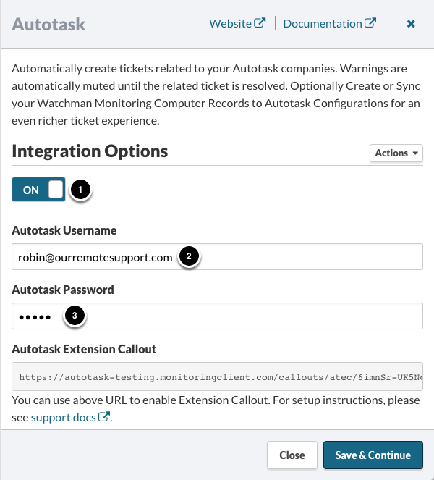
Task: Focus the Autotask Username input field
Action: point(304,257)
